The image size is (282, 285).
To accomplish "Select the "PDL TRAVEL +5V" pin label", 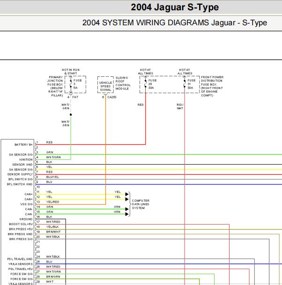I will tap(21, 269).
